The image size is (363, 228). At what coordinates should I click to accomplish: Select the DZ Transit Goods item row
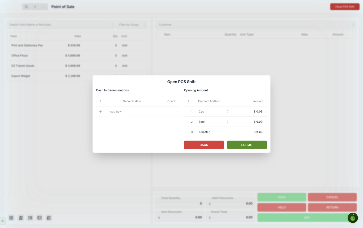click(77, 66)
